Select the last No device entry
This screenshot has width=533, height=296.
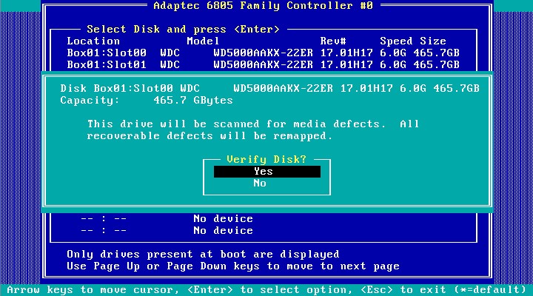(223, 230)
